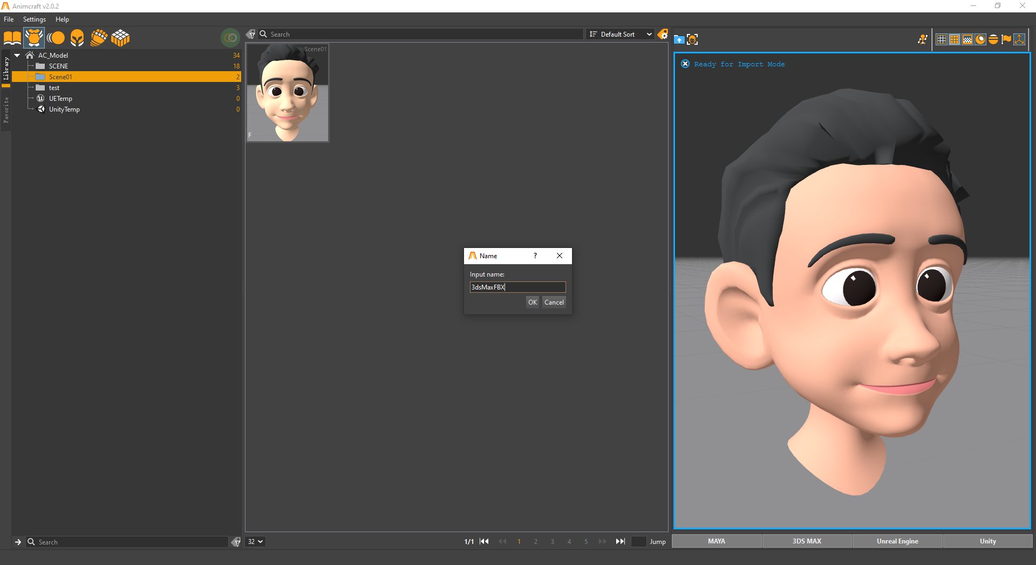The width and height of the screenshot is (1036, 565).
Task: Open the book-shaped library icon
Action: 12,38
